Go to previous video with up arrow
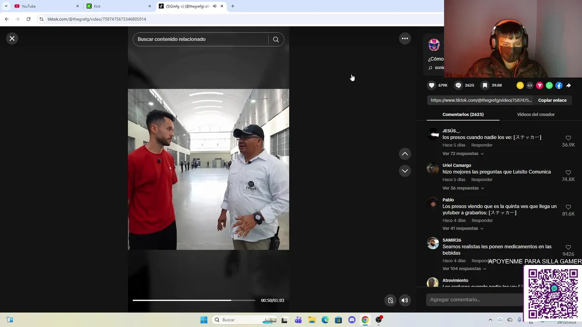582x327 pixels. click(405, 154)
